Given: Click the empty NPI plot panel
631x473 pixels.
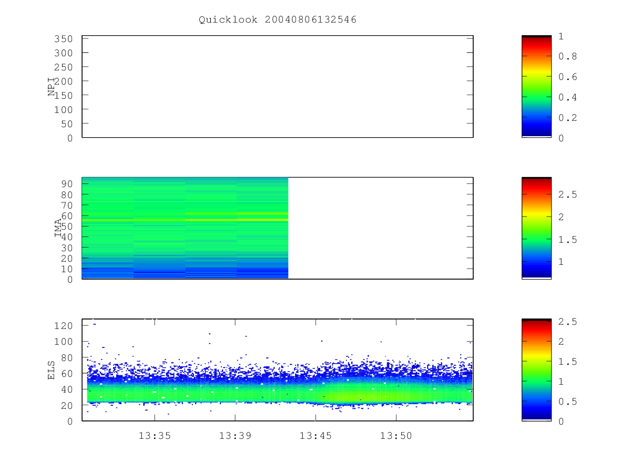Looking at the screenshot, I should click(278, 86).
